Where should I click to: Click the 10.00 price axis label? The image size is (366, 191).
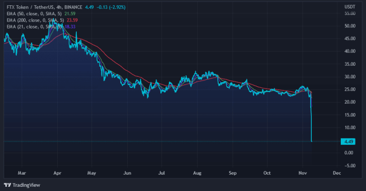click(350, 127)
